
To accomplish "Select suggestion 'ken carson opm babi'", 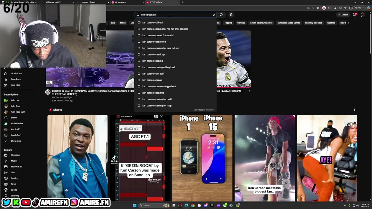I will 175,74.
